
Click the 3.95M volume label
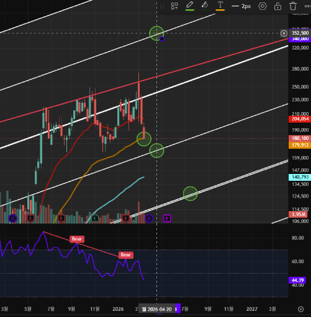[x=298, y=214]
